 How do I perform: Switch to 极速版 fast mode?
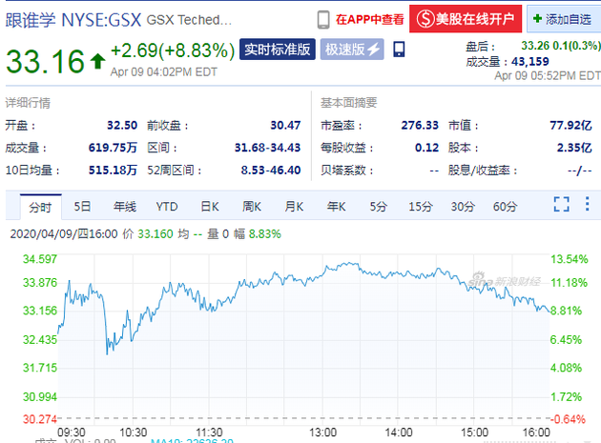coord(352,49)
